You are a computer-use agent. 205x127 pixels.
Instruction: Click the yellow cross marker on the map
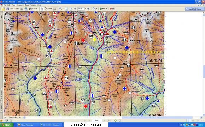[x=95, y=39]
